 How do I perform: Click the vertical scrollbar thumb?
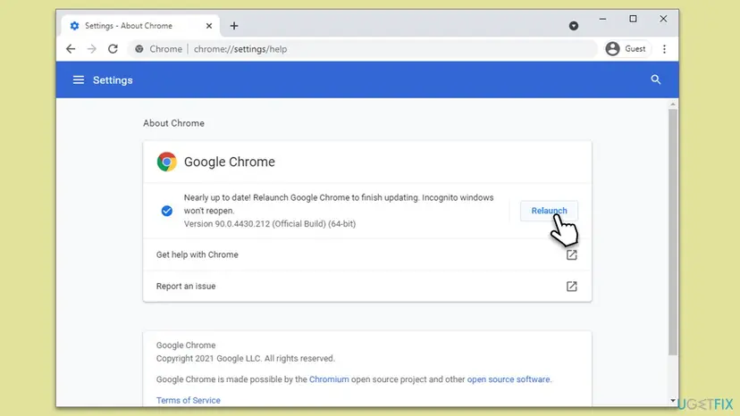point(673,231)
